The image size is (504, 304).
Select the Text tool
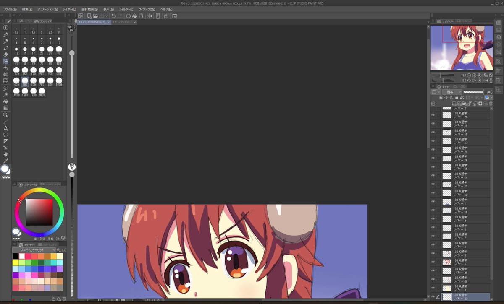pyautogui.click(x=6, y=128)
